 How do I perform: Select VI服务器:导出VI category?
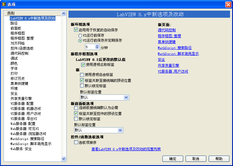pos(24,119)
